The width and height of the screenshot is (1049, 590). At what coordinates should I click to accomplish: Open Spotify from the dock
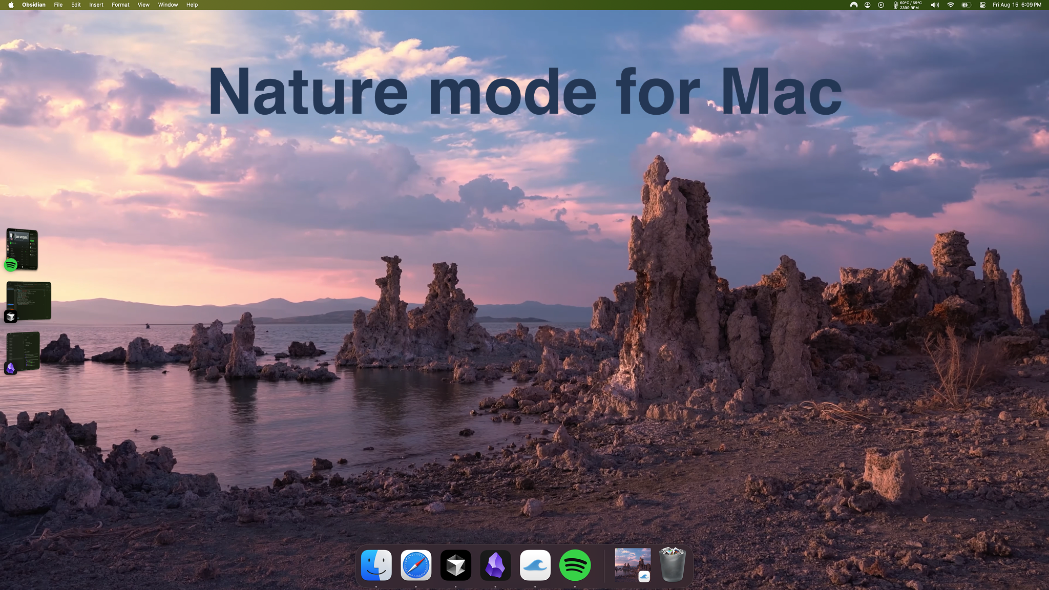575,565
